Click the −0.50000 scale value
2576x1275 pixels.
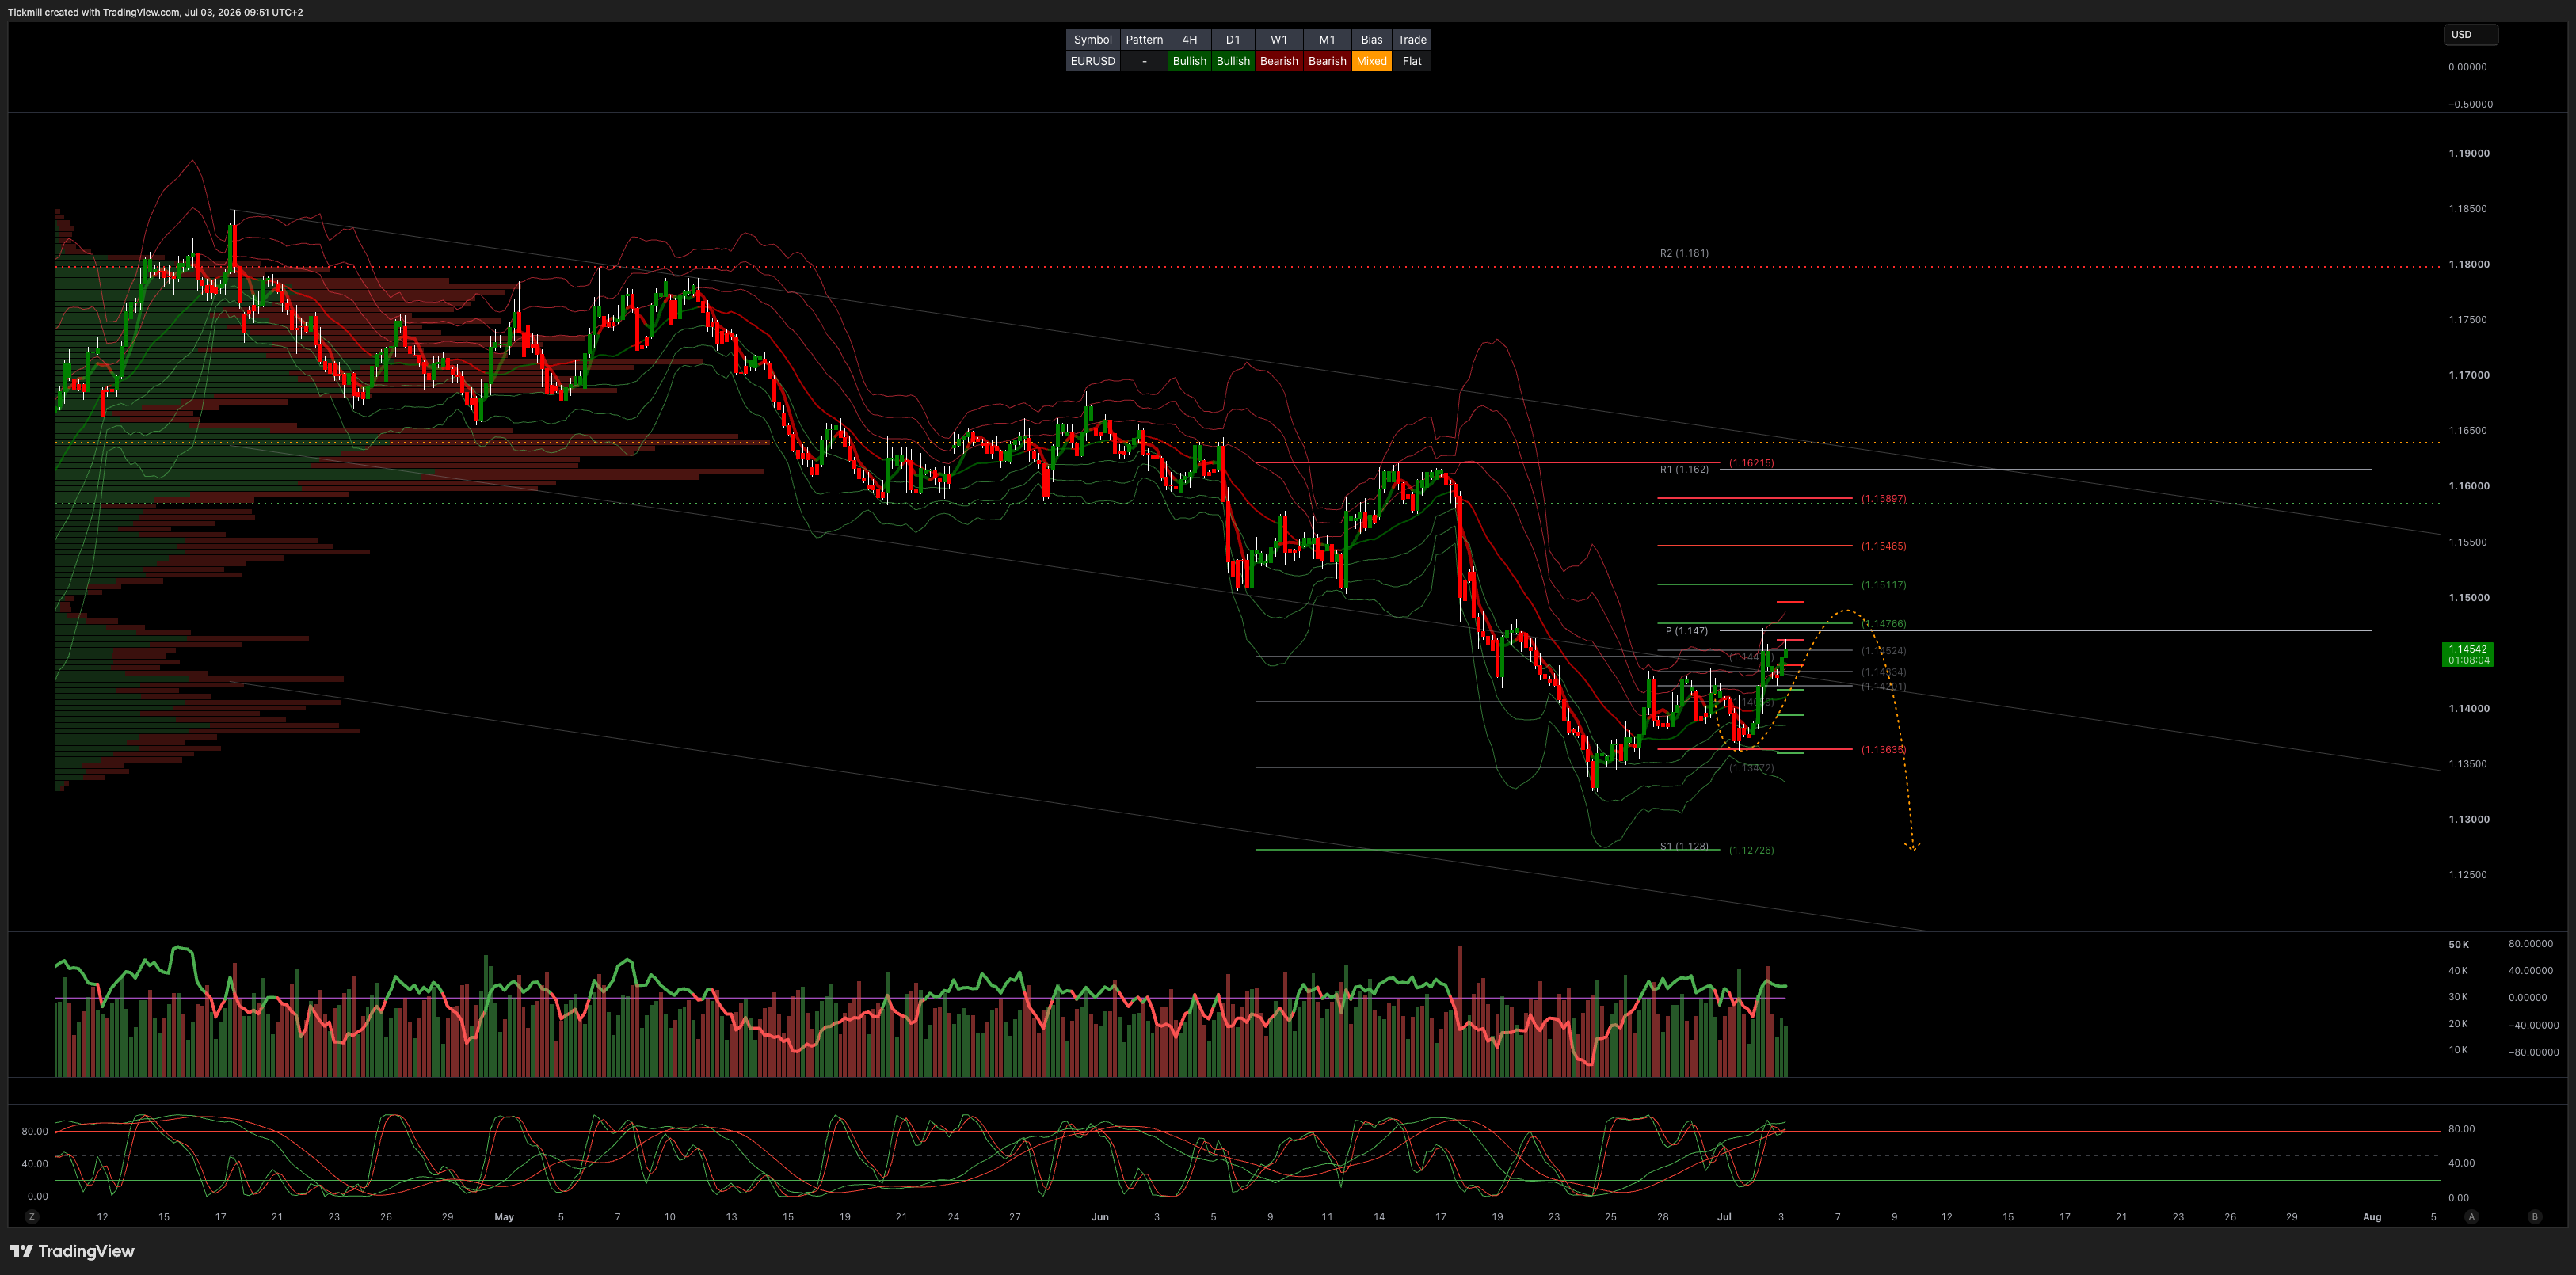pos(2470,104)
